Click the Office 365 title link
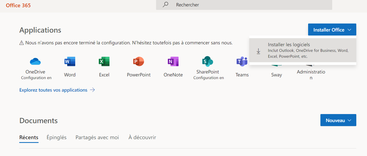 pyautogui.click(x=18, y=5)
